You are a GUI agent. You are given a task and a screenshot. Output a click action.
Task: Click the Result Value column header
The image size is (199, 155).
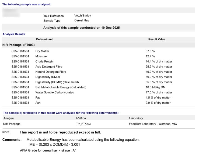tap(157, 39)
